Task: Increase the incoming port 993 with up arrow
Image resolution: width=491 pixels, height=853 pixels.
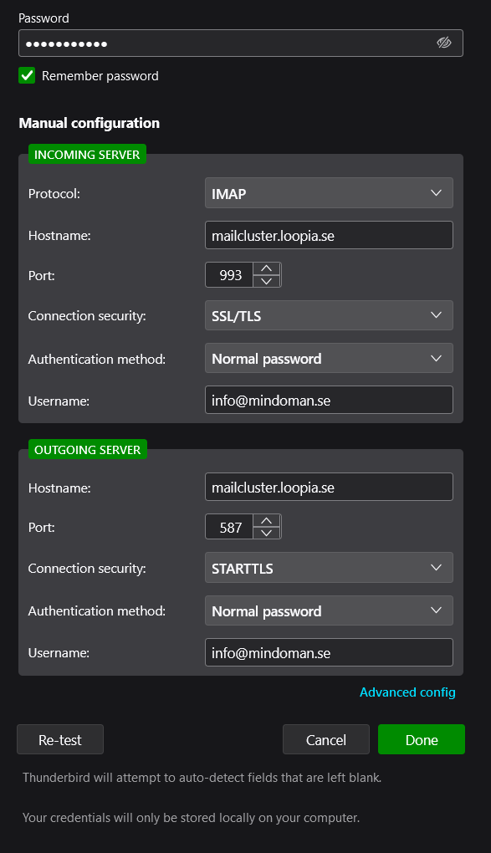Action: 267,268
